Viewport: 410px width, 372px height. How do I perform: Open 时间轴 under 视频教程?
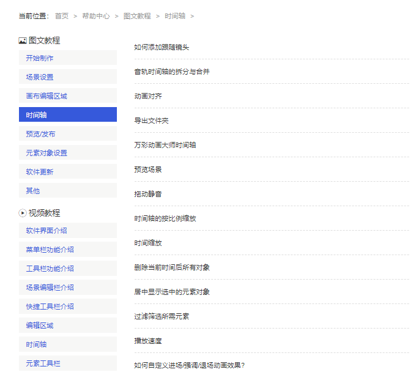click(68, 344)
